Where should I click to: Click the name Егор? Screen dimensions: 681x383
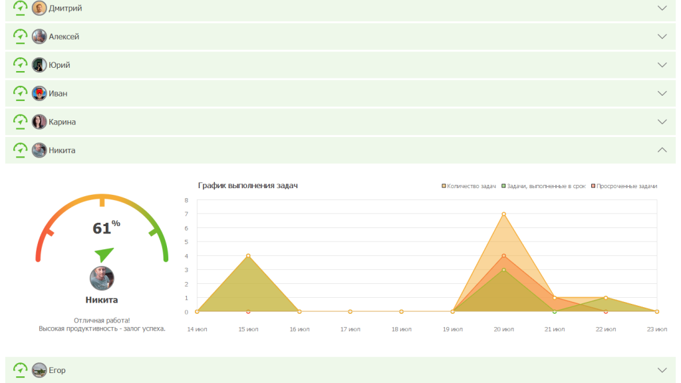pyautogui.click(x=57, y=370)
